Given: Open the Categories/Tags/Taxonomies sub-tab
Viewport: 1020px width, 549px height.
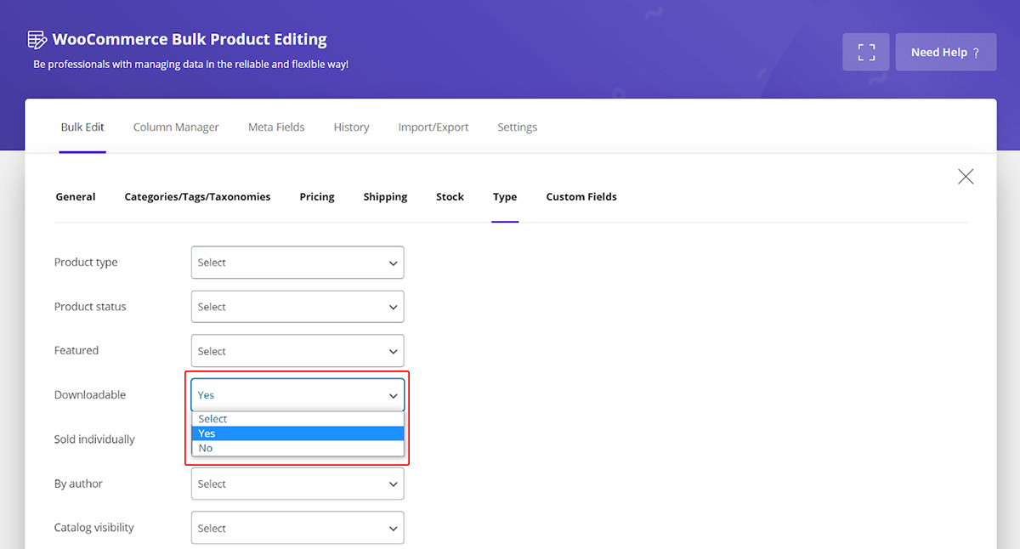Looking at the screenshot, I should [x=197, y=196].
